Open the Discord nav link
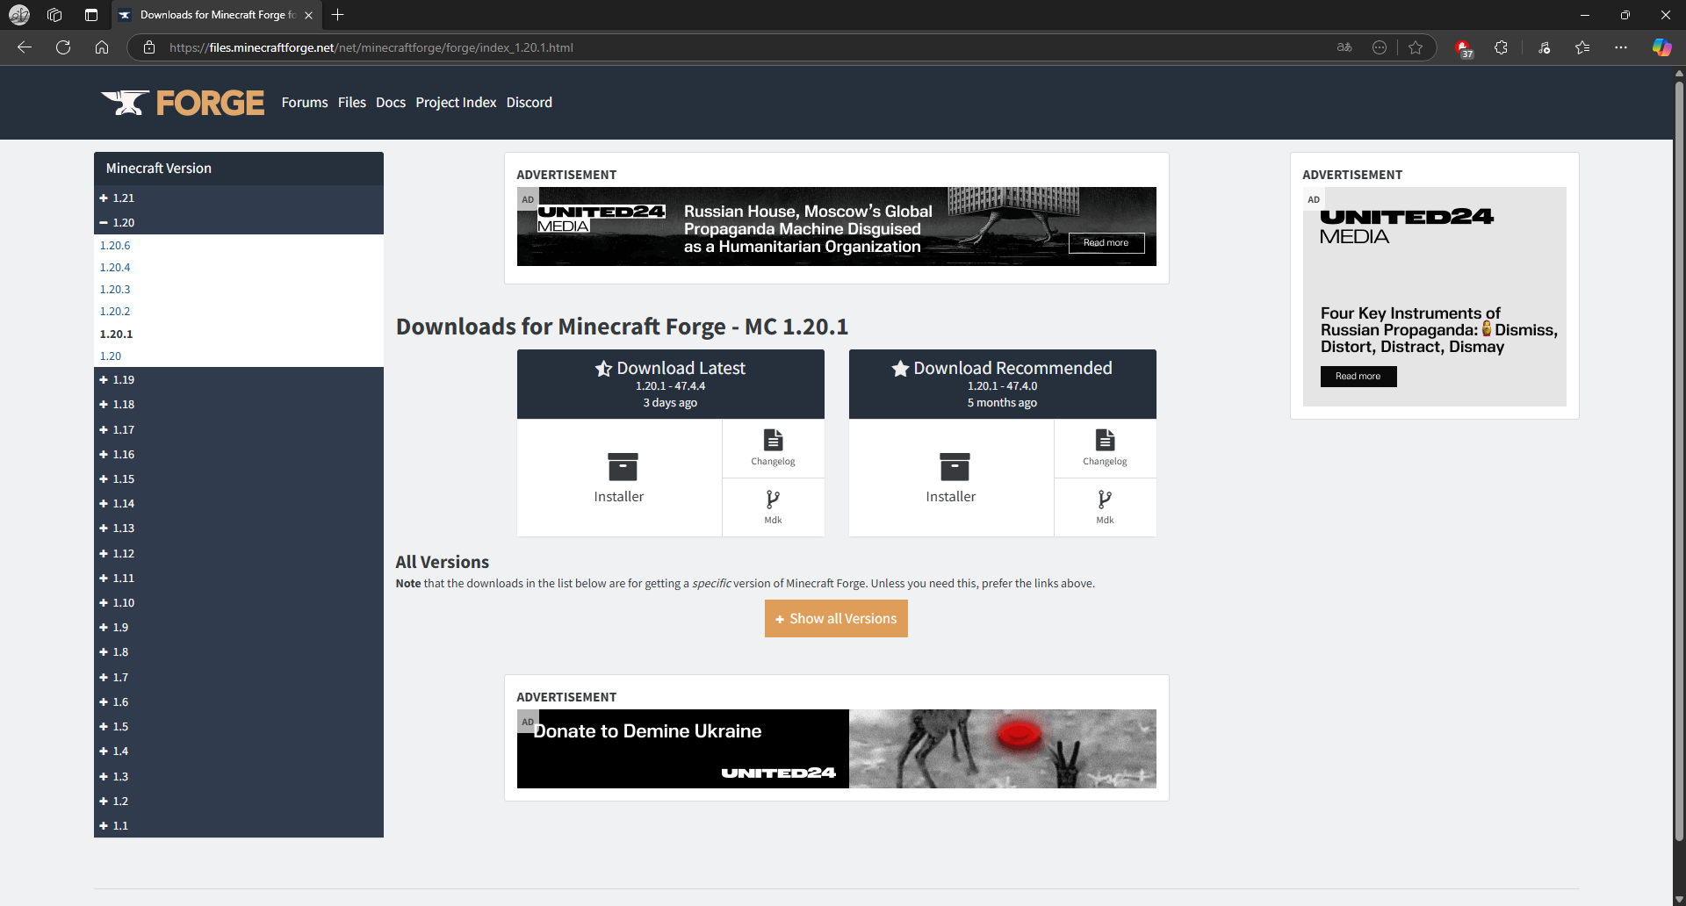This screenshot has width=1686, height=906. tap(530, 103)
